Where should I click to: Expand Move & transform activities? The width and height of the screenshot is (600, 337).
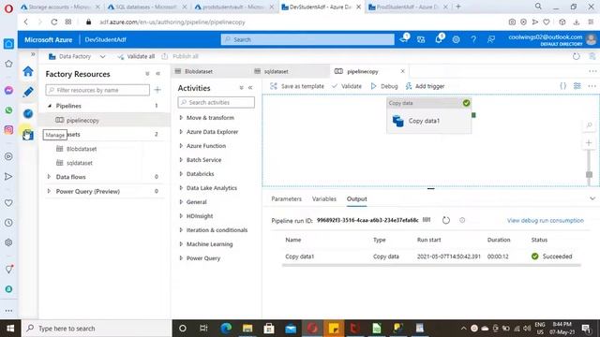click(181, 118)
